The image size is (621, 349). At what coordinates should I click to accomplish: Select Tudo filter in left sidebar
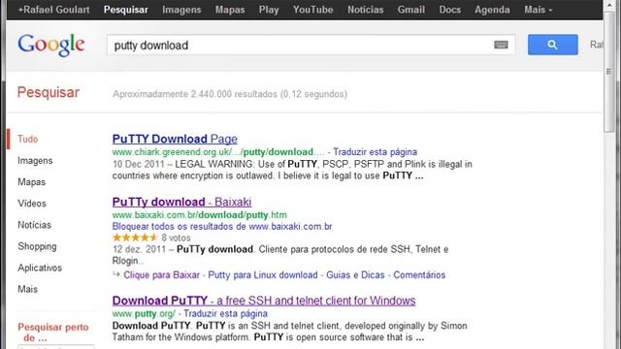[28, 139]
